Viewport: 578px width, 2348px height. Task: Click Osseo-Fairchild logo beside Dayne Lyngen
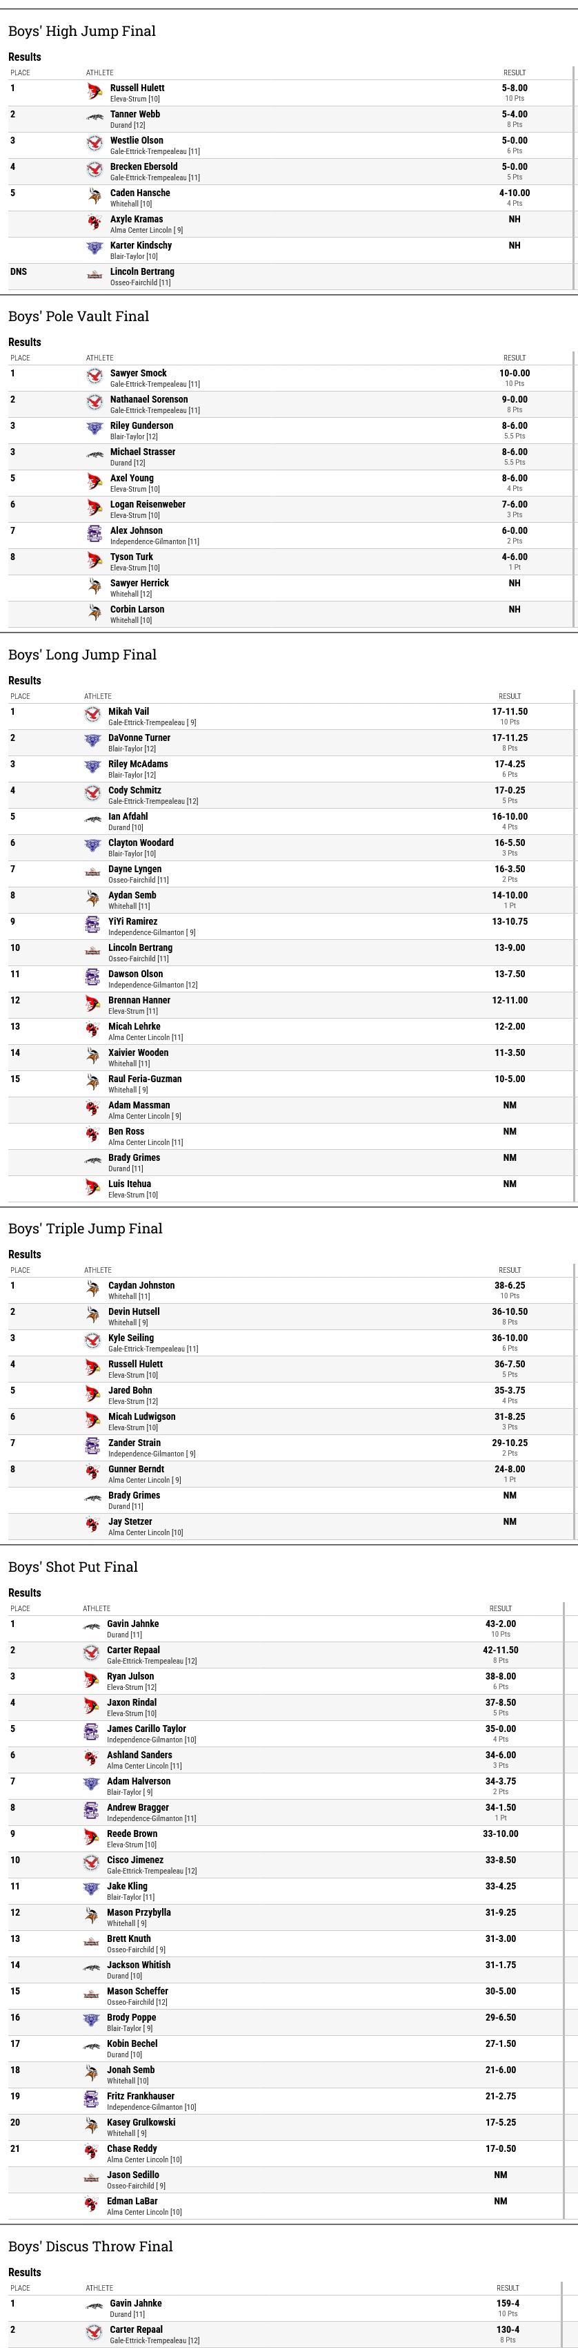coord(93,873)
